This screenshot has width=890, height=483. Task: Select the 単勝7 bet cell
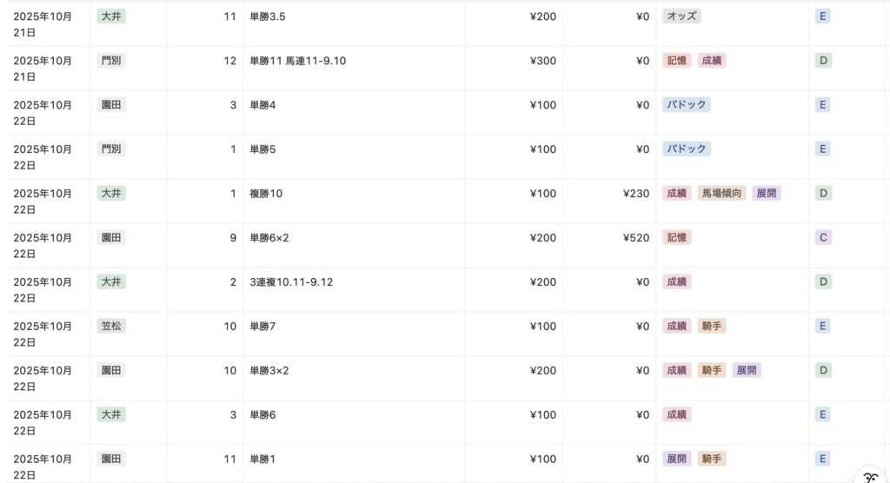(262, 327)
